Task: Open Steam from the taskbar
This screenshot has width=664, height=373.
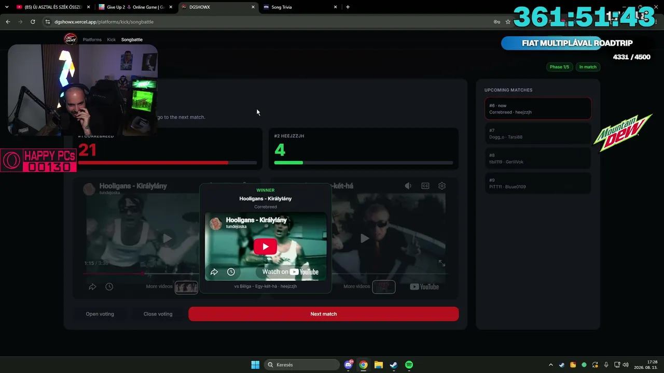Action: pos(394,365)
